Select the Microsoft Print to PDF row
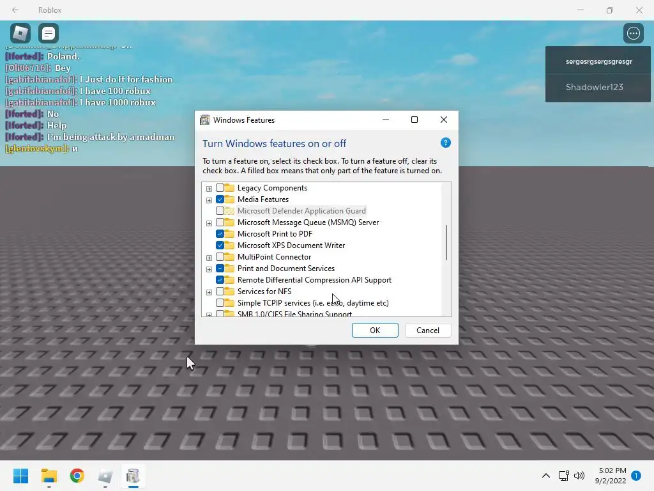This screenshot has width=654, height=491. tap(275, 234)
